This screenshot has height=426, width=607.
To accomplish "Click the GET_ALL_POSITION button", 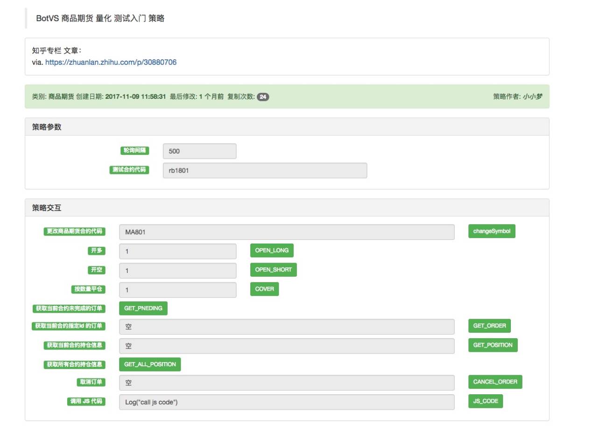I will pyautogui.click(x=150, y=364).
